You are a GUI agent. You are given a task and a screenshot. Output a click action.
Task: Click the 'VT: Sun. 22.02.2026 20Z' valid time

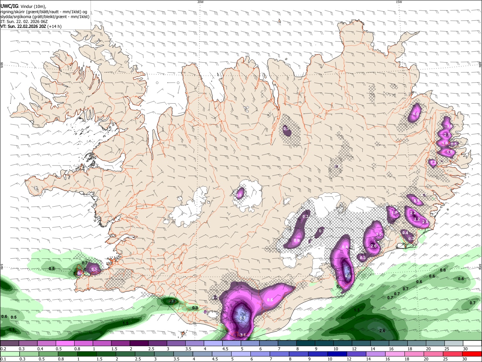pos(23,26)
